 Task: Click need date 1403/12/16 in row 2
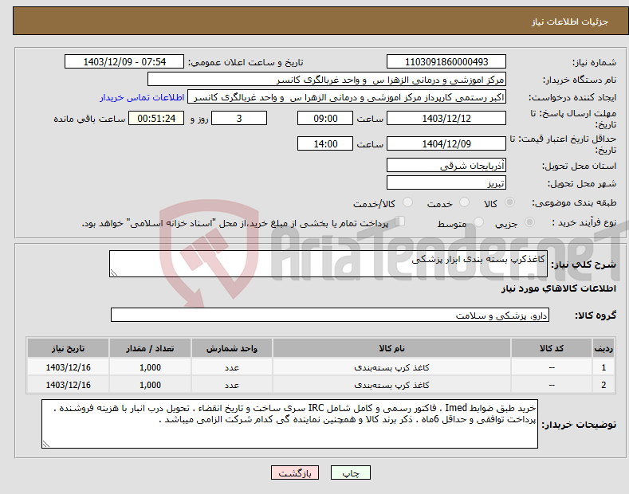coord(69,385)
